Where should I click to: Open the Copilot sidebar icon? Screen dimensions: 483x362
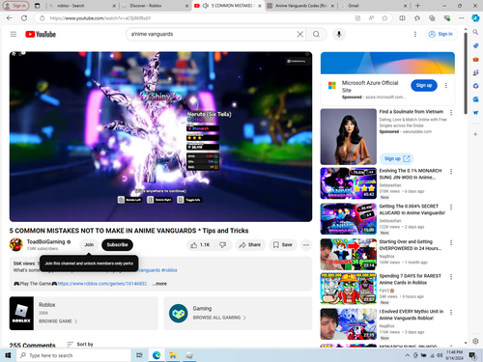click(475, 18)
